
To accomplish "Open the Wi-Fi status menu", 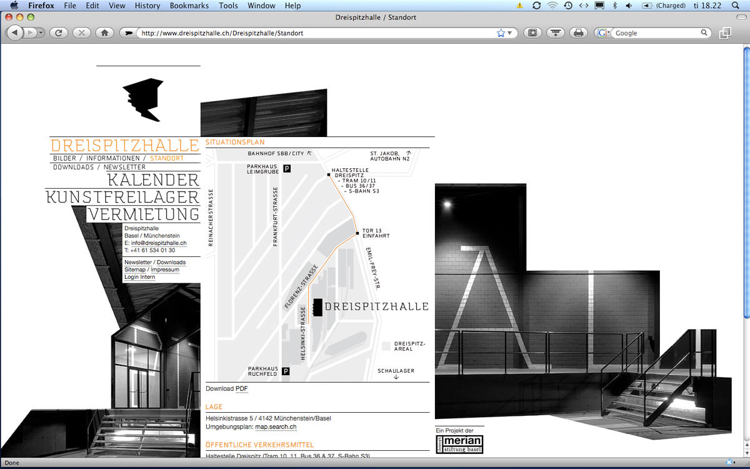I will (x=552, y=6).
